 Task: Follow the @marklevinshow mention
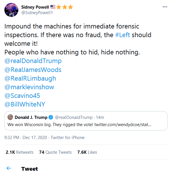tap(29, 87)
